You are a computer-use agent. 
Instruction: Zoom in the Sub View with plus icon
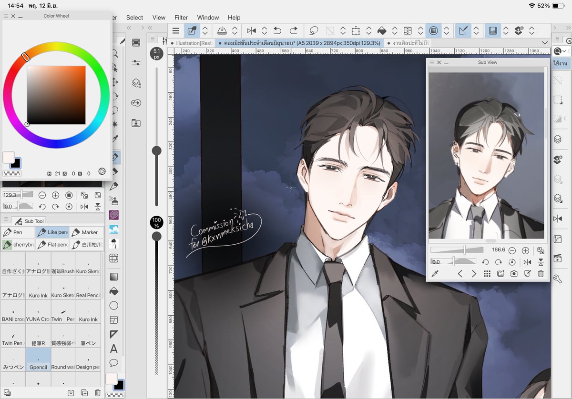(525, 250)
